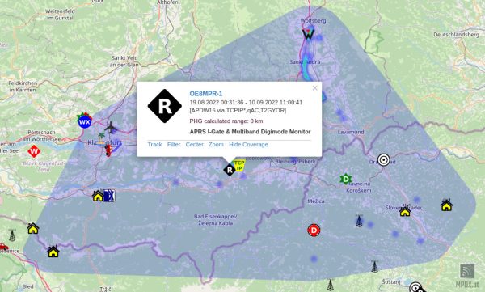The image size is (485, 292).
Task: Select the green D star marker
Action: (346, 179)
